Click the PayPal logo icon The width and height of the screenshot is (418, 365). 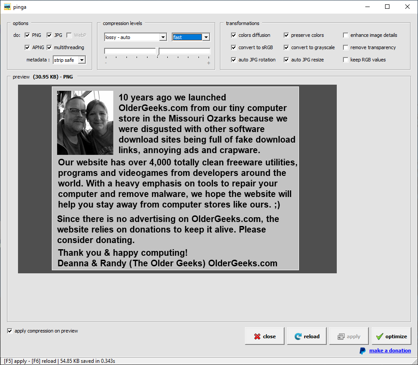click(363, 351)
